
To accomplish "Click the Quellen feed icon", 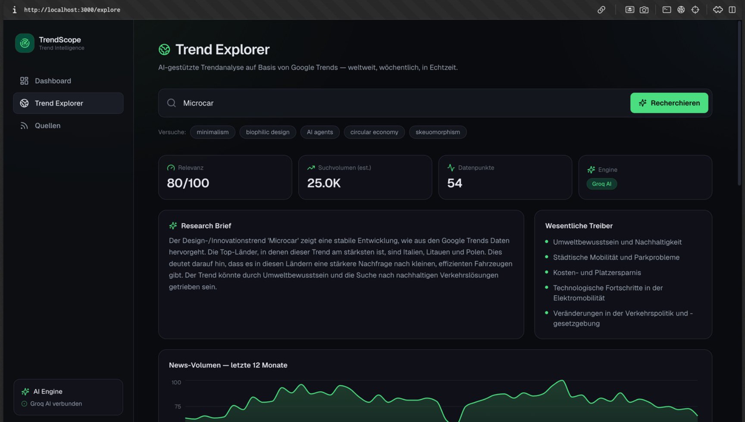I will click(24, 126).
